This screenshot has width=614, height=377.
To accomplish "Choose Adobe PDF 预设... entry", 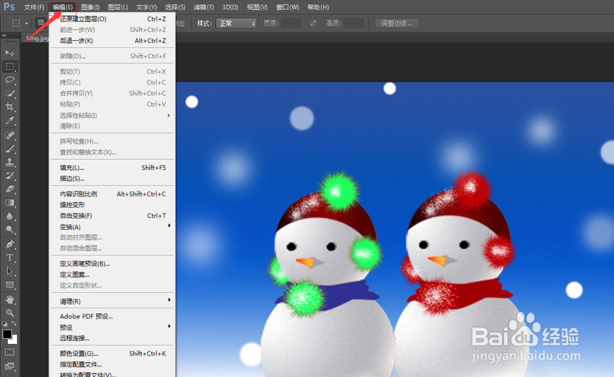I will click(112, 316).
